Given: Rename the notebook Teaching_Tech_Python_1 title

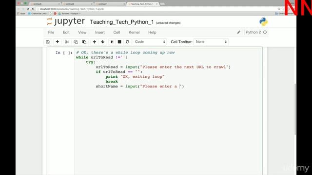Looking at the screenshot, I should point(122,22).
